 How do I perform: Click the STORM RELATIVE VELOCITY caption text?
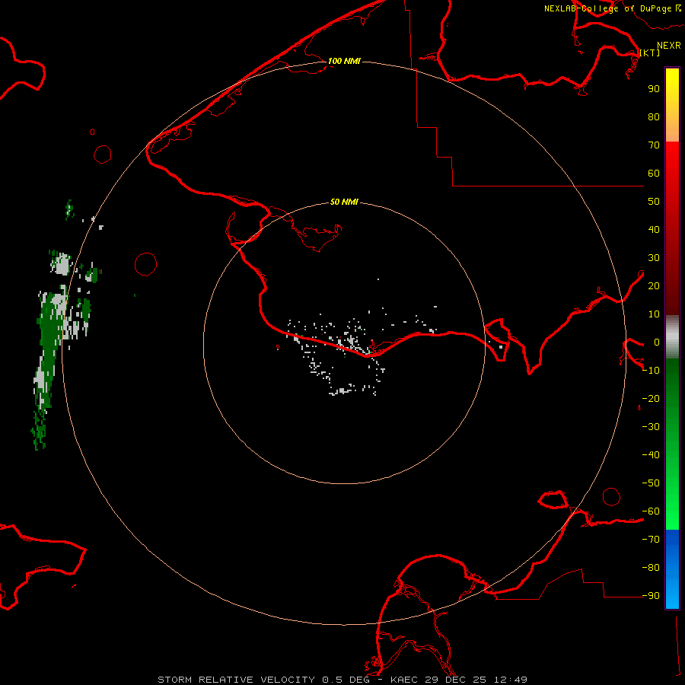pyautogui.click(x=236, y=680)
